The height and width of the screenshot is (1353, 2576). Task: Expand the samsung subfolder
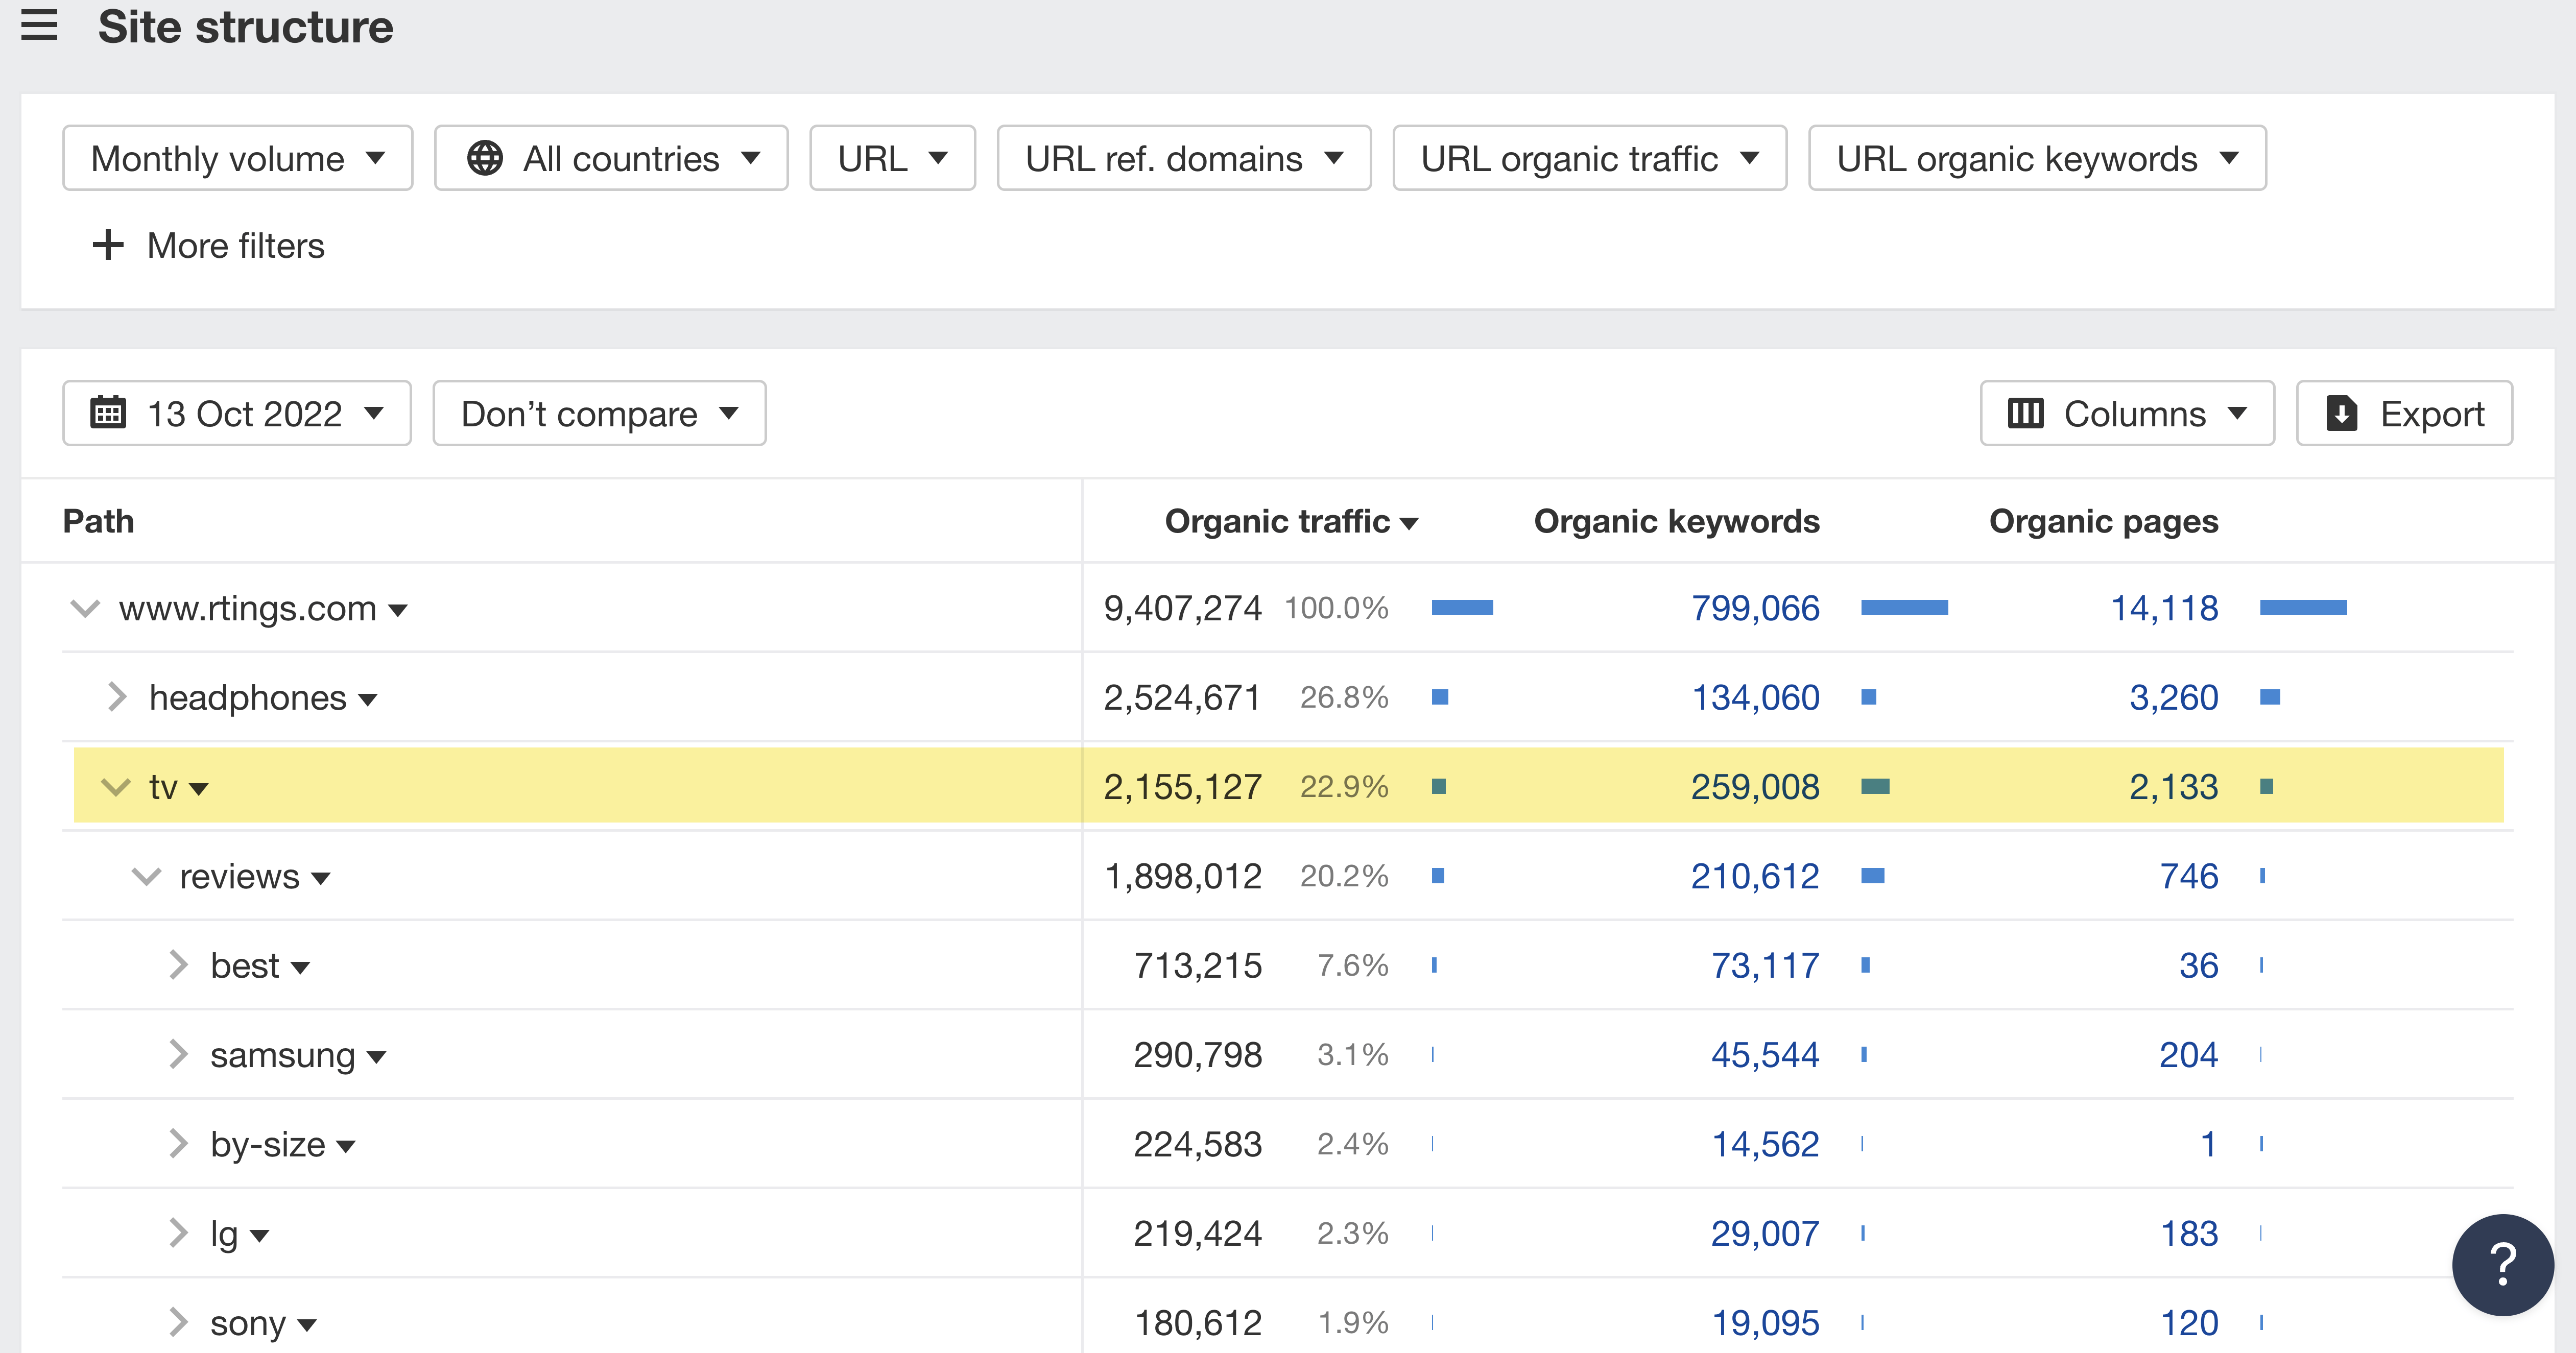point(180,1054)
